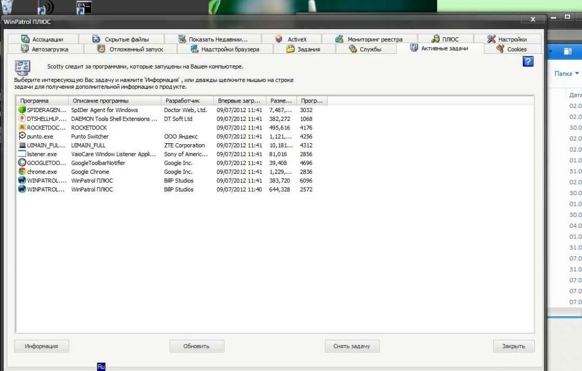This screenshot has width=582, height=371.
Task: Open the Настройки tab
Action: point(507,39)
